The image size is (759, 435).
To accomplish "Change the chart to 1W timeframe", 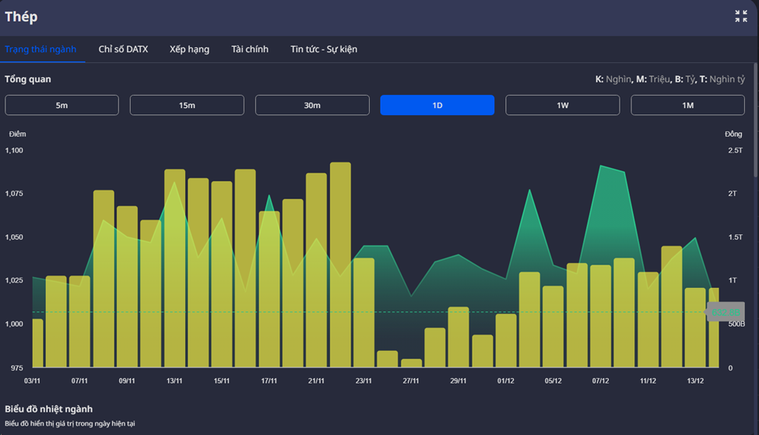I will click(x=562, y=105).
